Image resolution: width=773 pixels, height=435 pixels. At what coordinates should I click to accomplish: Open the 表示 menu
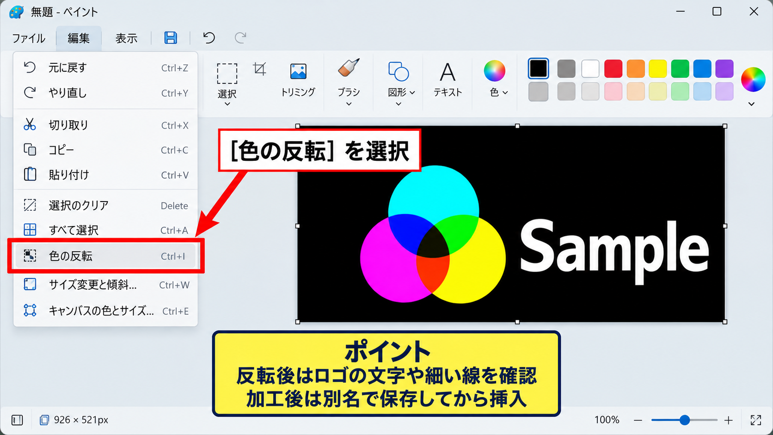pos(126,38)
